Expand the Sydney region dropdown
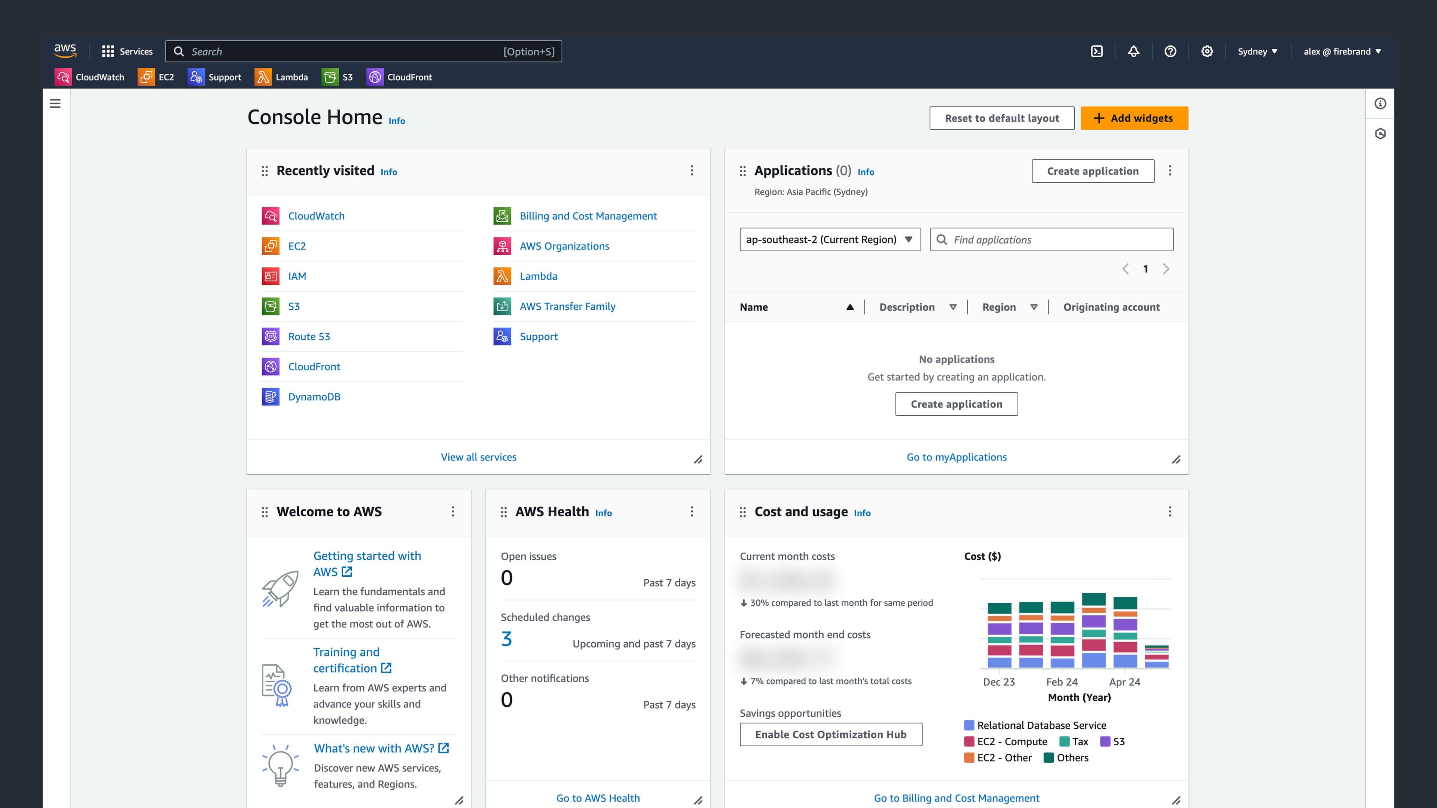 coord(1257,51)
